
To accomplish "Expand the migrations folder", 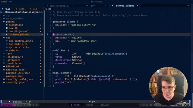I will click(x=16, y=25).
